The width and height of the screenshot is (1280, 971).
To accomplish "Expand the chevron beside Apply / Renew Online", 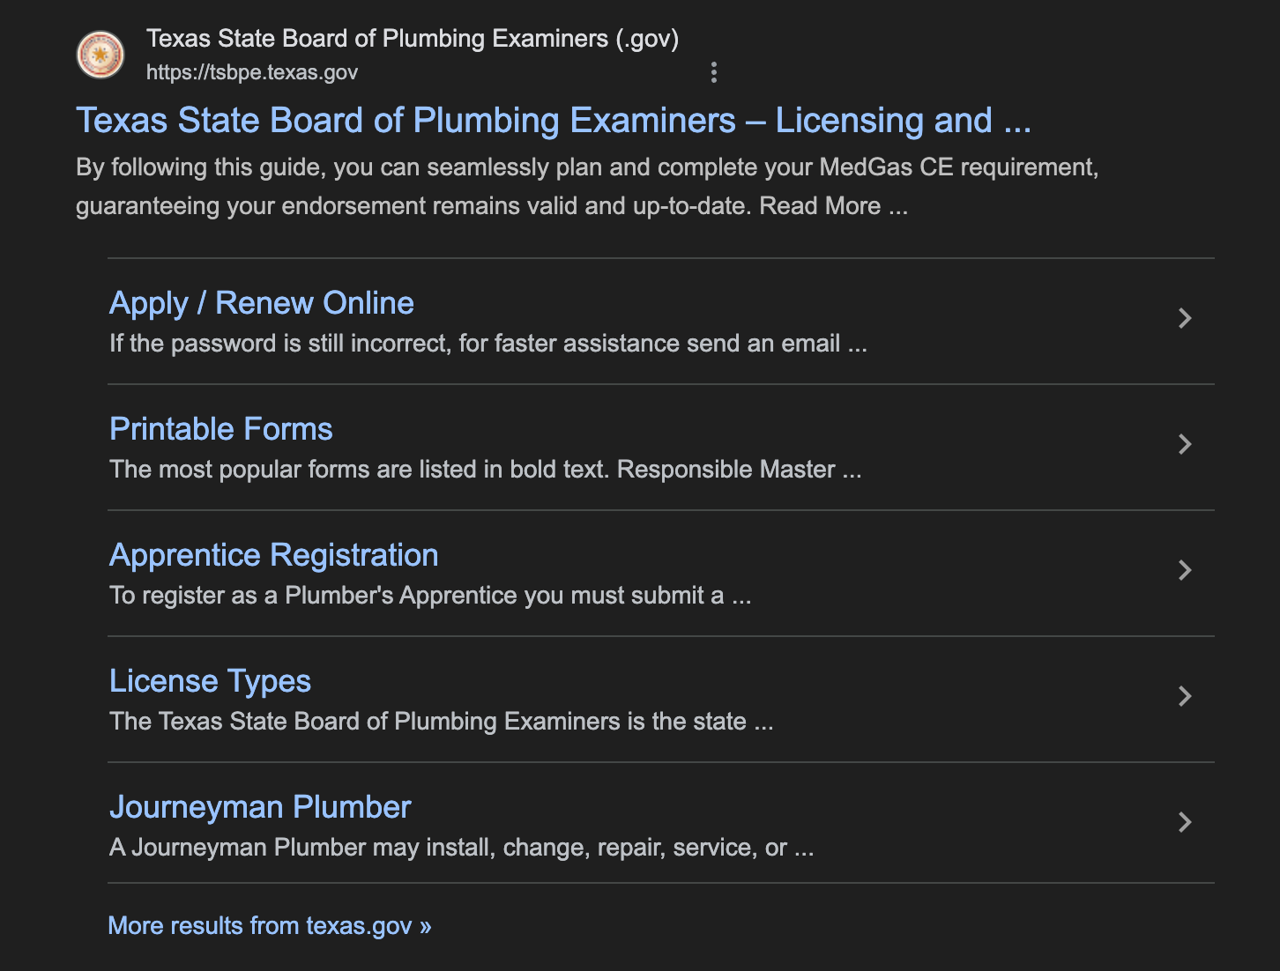I will coord(1186,319).
